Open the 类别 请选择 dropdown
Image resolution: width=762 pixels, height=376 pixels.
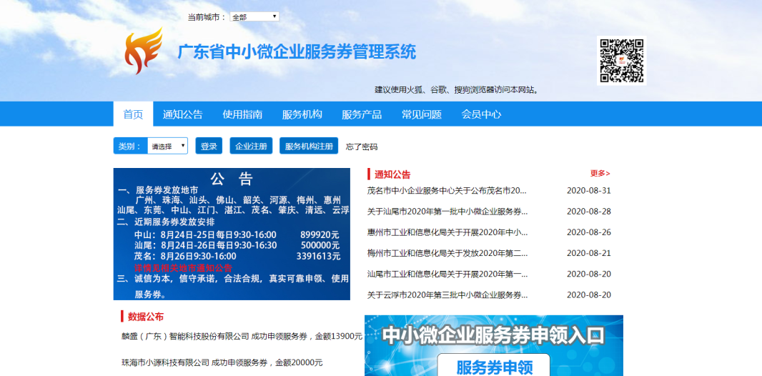[168, 147]
